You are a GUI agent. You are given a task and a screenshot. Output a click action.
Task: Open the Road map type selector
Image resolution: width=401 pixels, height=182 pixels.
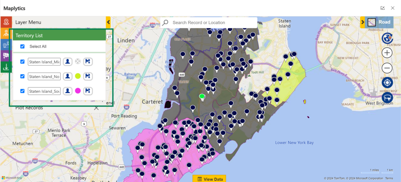[x=379, y=22]
